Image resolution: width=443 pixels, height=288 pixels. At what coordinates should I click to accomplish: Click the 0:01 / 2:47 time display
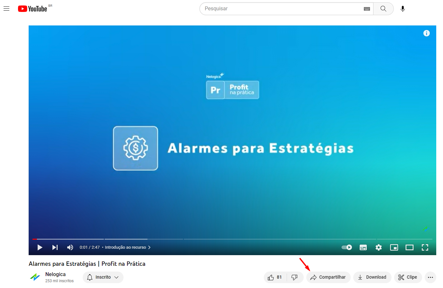click(89, 247)
